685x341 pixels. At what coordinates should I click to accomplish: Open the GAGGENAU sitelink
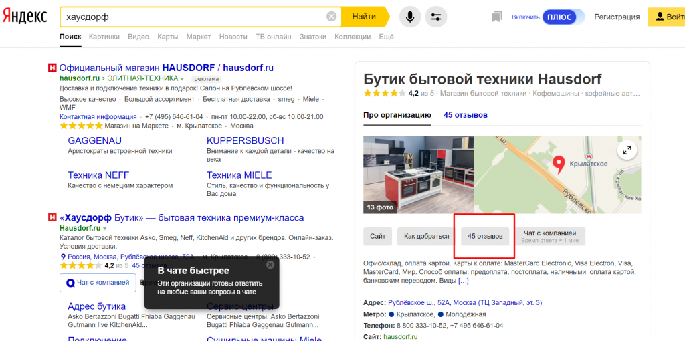95,140
